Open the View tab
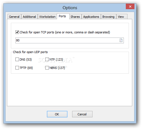This screenshot has height=129, width=142. [122, 17]
